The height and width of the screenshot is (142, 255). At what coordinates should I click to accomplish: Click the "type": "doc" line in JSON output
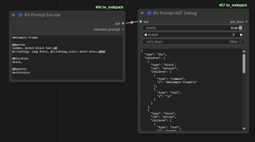click(155, 54)
